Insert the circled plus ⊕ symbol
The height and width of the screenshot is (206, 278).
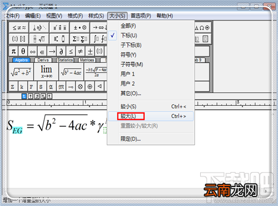point(90,86)
